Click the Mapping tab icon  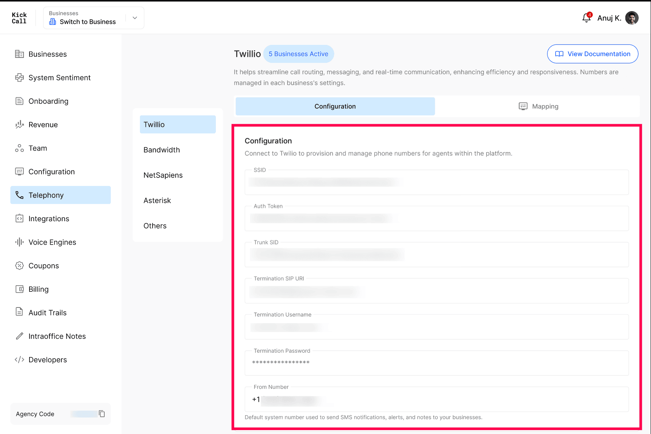(x=523, y=106)
